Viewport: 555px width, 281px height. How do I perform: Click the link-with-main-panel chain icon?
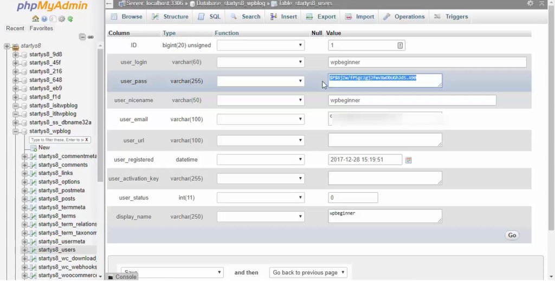click(91, 37)
